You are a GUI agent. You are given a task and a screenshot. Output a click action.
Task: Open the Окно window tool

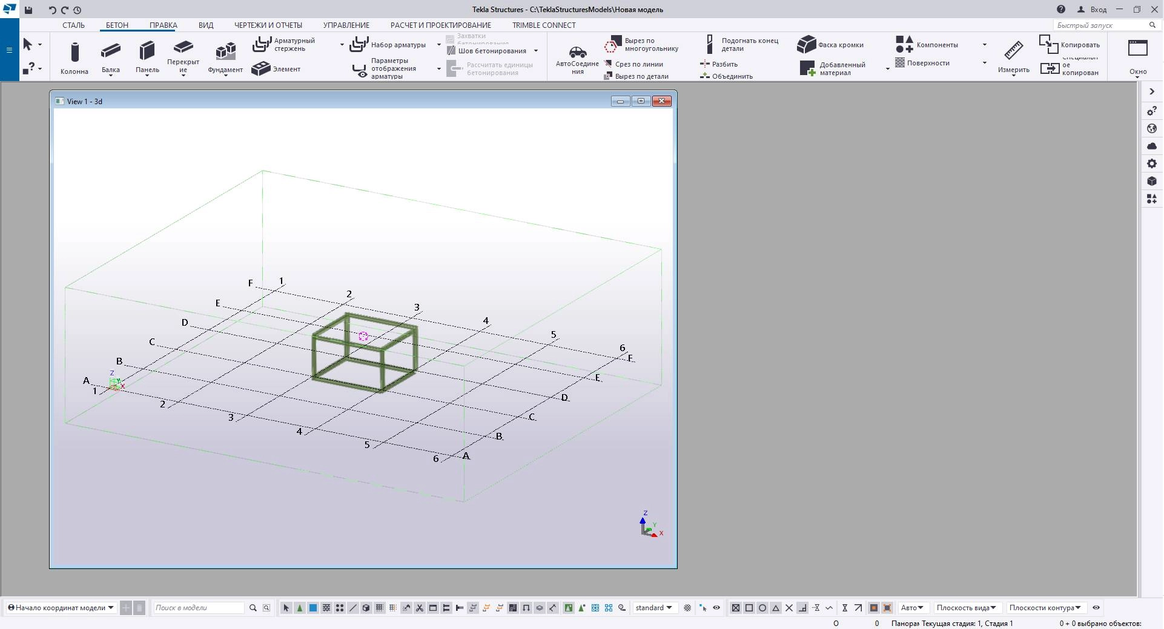click(x=1138, y=58)
